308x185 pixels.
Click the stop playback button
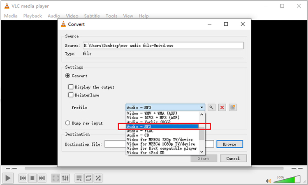32,178
